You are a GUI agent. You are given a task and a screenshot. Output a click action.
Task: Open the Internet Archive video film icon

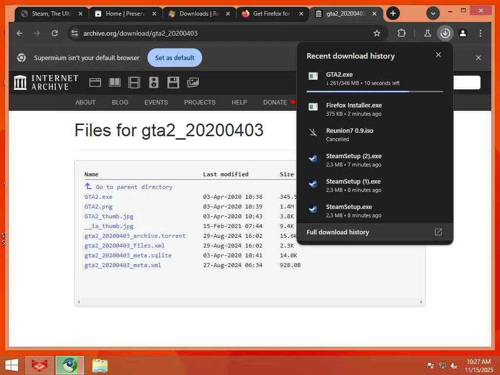click(x=134, y=83)
